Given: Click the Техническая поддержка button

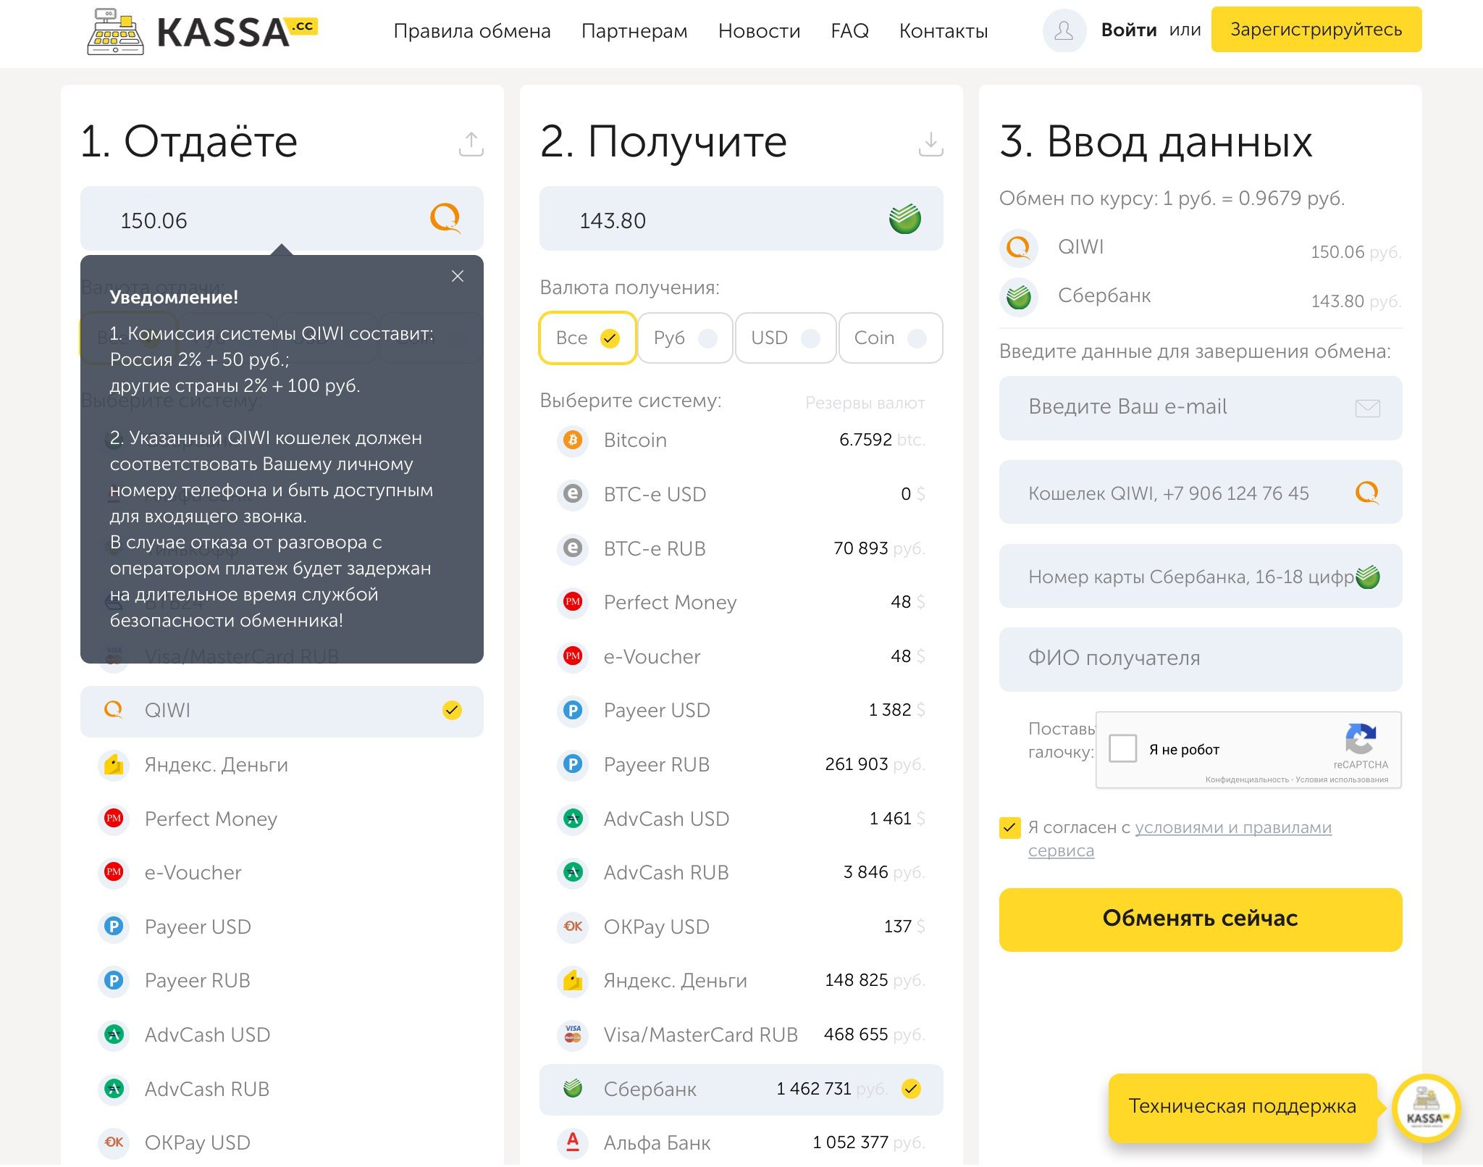Looking at the screenshot, I should tap(1242, 1107).
